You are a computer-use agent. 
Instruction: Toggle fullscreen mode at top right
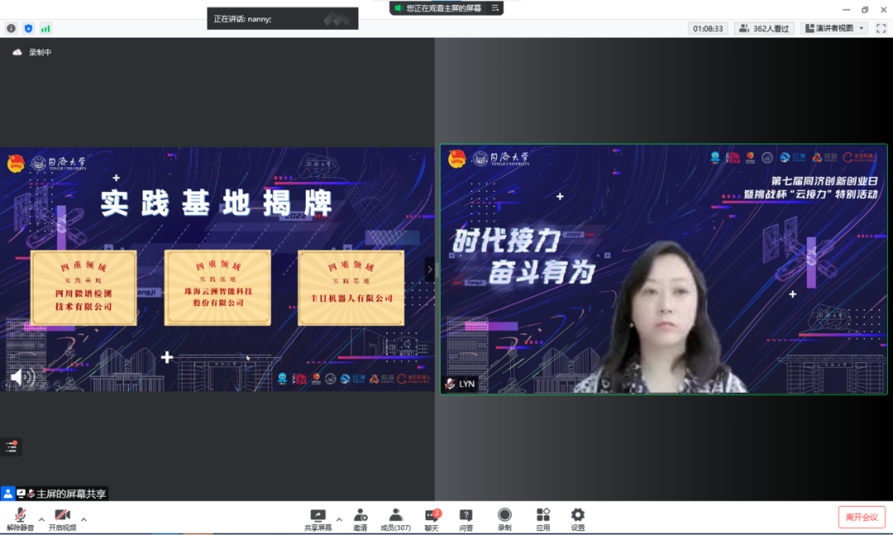tap(881, 28)
